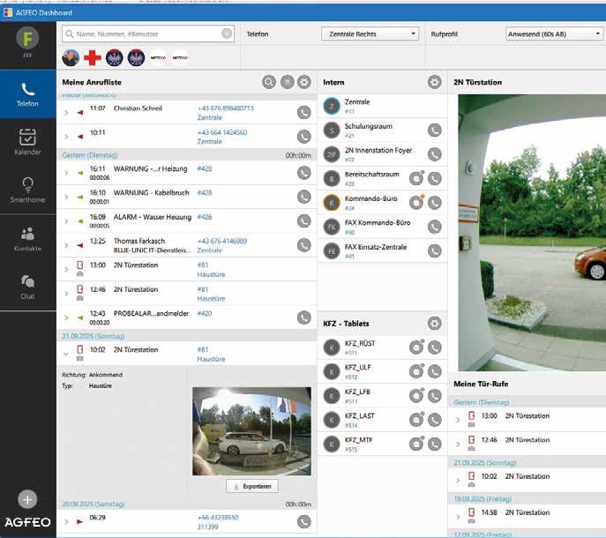606x538 pixels.
Task: Click the 2N Türstation live camera view
Action: (x=532, y=233)
